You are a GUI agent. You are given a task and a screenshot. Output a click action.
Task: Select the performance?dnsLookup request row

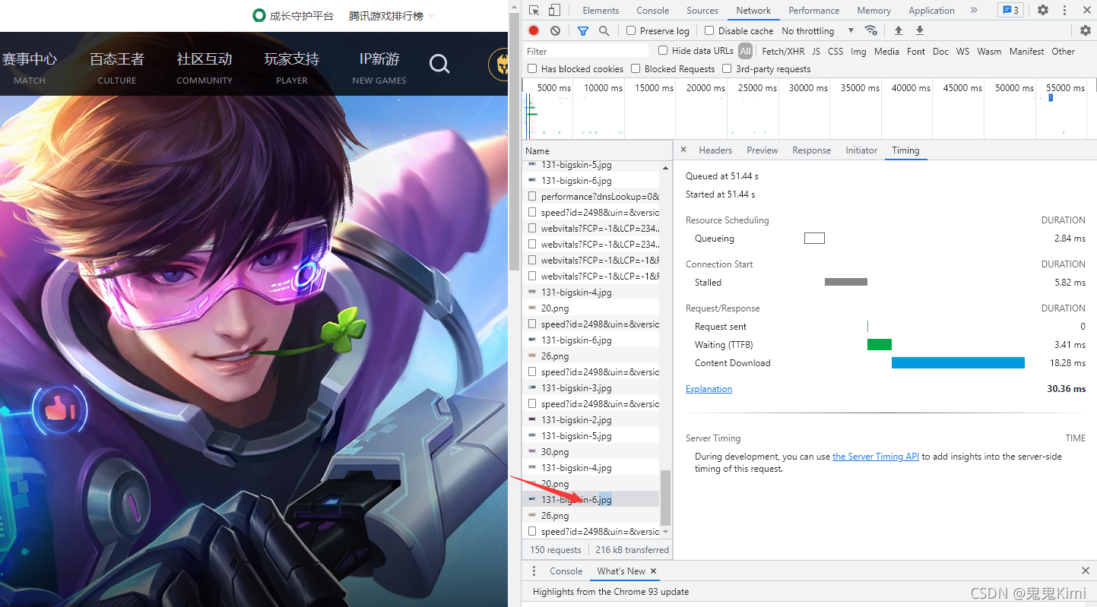pyautogui.click(x=591, y=197)
